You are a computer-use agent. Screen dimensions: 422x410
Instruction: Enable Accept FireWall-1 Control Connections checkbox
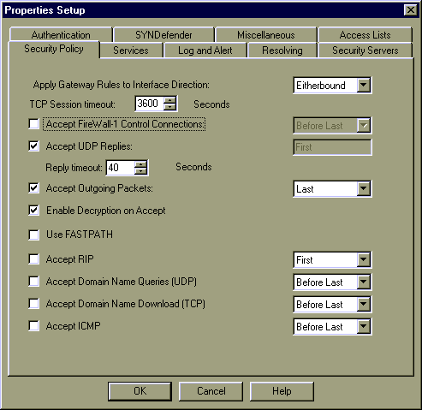(34, 124)
